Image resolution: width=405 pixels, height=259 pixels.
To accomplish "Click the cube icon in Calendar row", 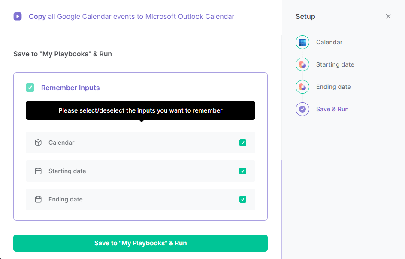I will (x=38, y=143).
